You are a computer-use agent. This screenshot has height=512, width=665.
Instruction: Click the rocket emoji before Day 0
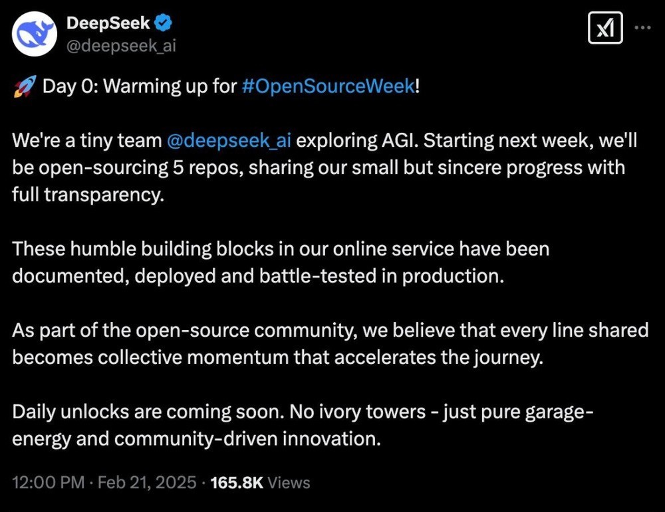[24, 87]
